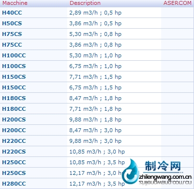The width and height of the screenshot is (194, 189).
Task: Click the H180CS model link
Action: [x=14, y=98]
